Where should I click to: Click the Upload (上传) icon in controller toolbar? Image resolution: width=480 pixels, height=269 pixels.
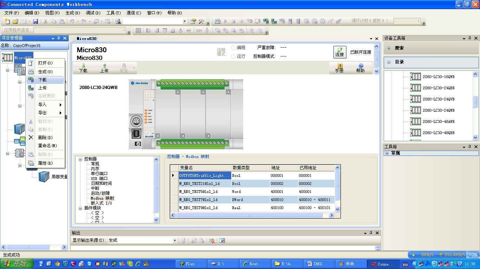coord(104,68)
